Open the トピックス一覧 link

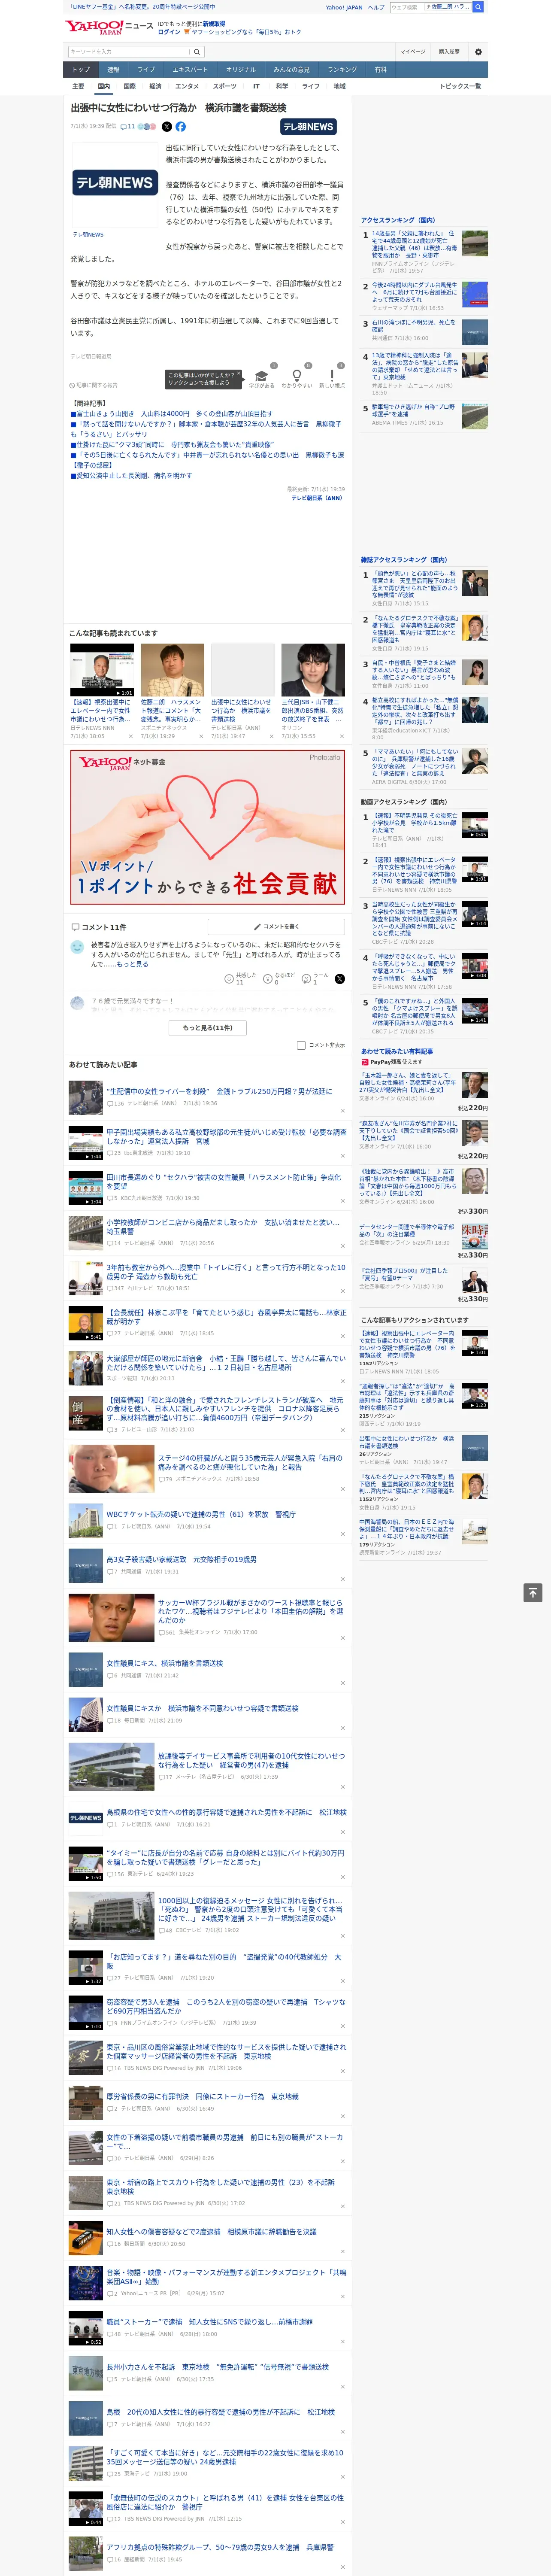point(460,86)
